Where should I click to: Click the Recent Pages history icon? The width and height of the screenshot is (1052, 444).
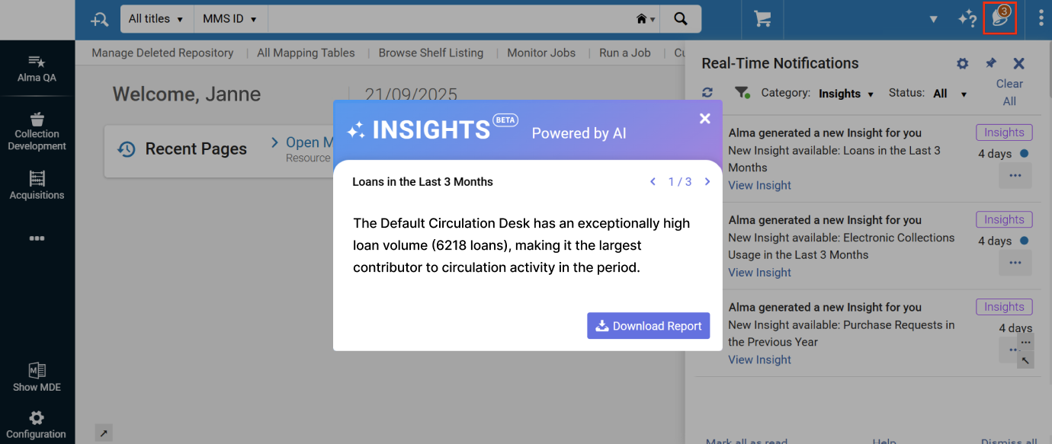(127, 149)
